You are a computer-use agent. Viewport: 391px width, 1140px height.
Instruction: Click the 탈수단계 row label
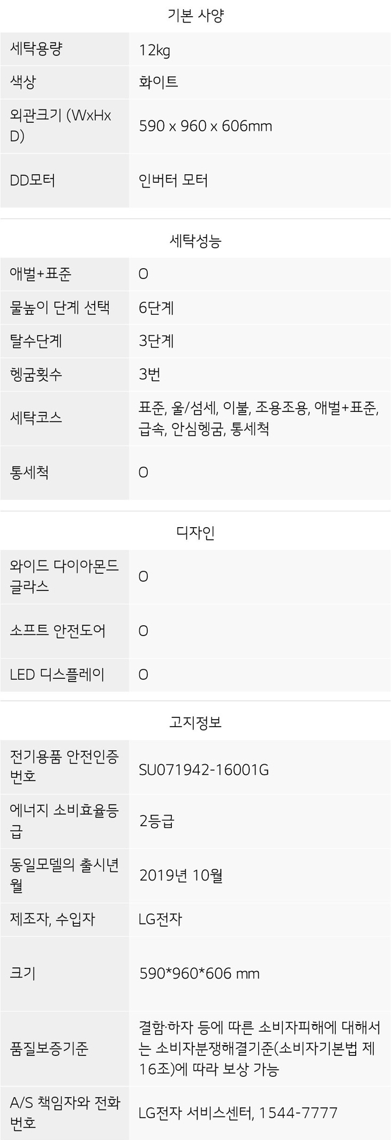coord(36,340)
